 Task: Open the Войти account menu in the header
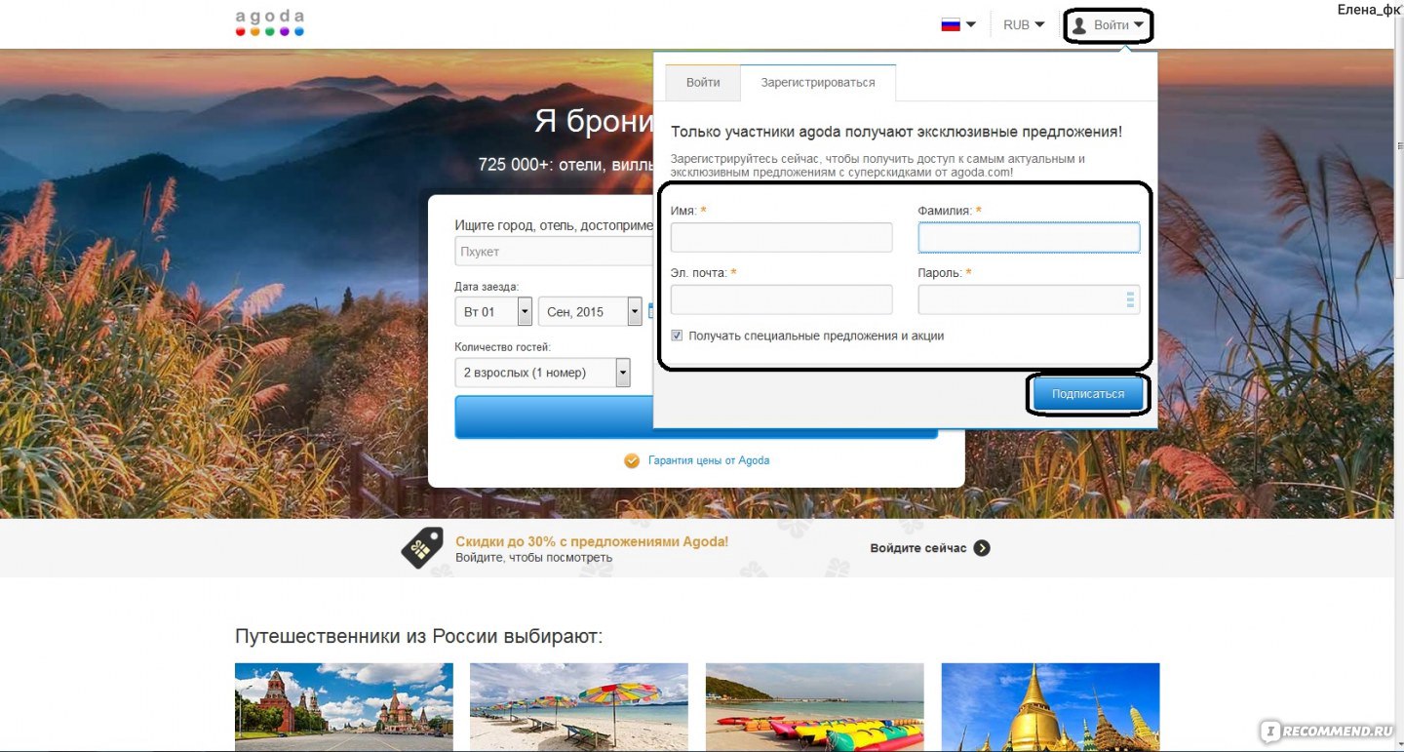(1109, 25)
